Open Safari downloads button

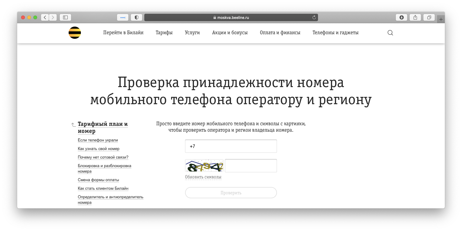(x=401, y=17)
